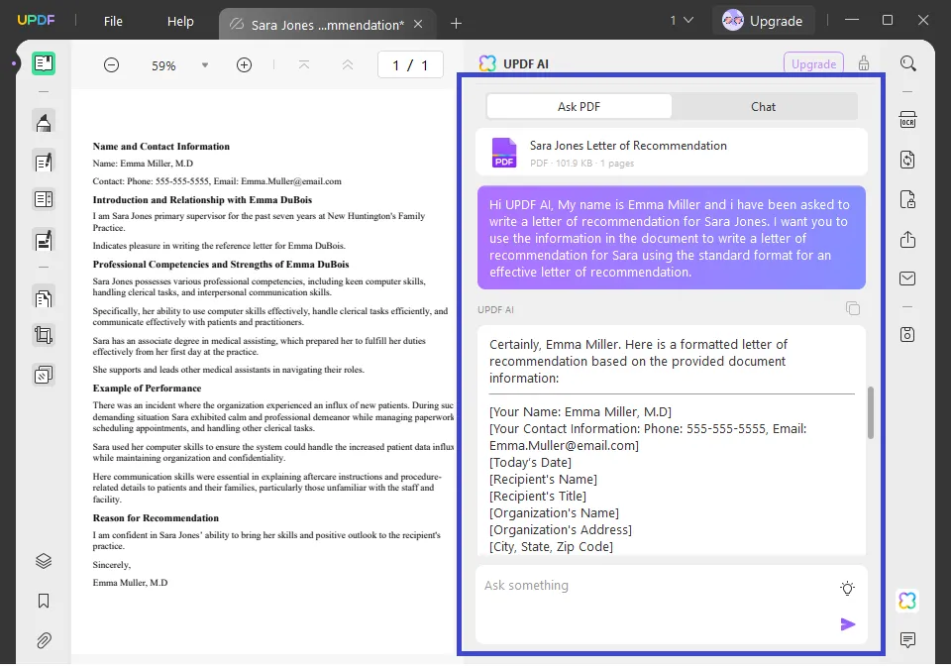Run OCR text recognition tool
951x670 pixels.
point(908,120)
